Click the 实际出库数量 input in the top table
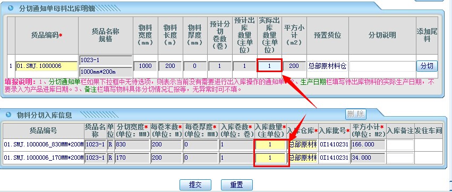 click(x=269, y=66)
